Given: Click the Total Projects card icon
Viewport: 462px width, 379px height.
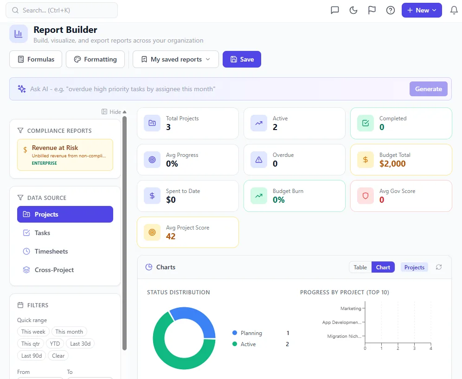Looking at the screenshot, I should pyautogui.click(x=152, y=123).
